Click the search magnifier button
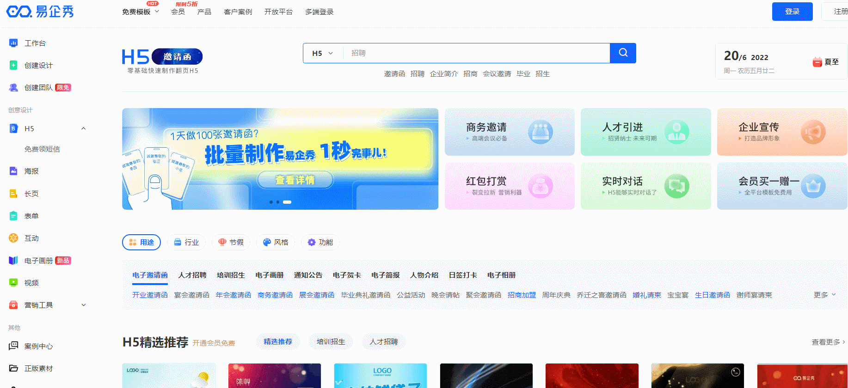This screenshot has width=848, height=388. point(623,53)
